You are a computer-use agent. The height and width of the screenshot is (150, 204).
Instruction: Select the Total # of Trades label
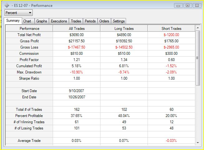29,110
